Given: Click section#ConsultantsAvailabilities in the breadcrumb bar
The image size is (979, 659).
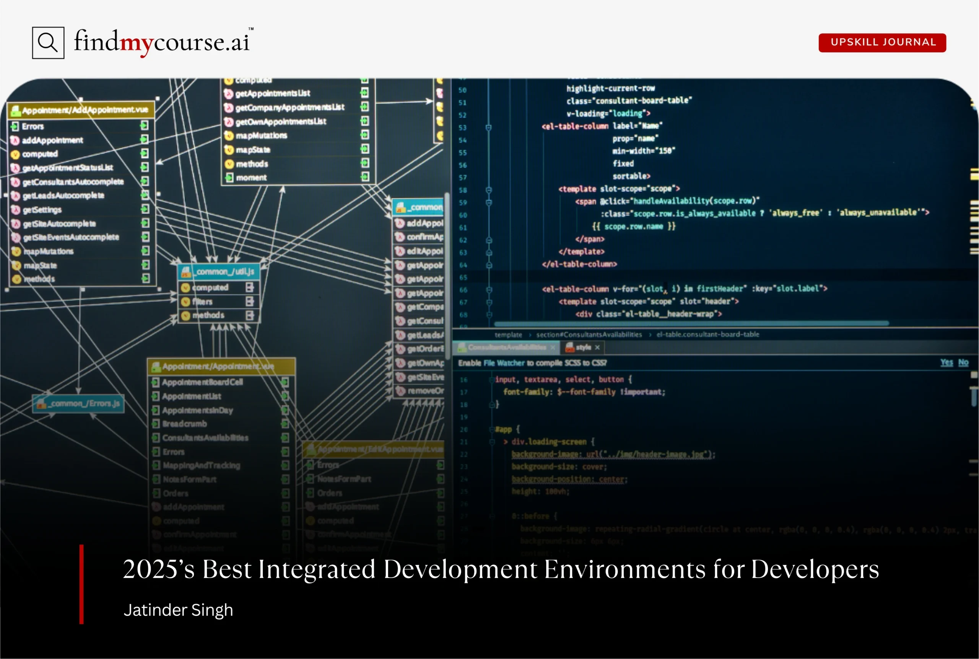Looking at the screenshot, I should [x=589, y=334].
